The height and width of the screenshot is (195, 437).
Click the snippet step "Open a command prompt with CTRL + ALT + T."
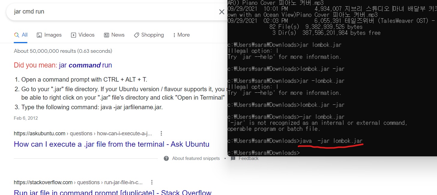pos(84,79)
